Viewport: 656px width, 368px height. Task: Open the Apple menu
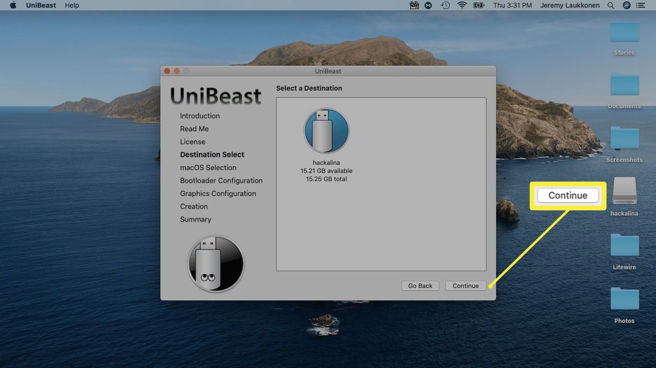coord(13,5)
